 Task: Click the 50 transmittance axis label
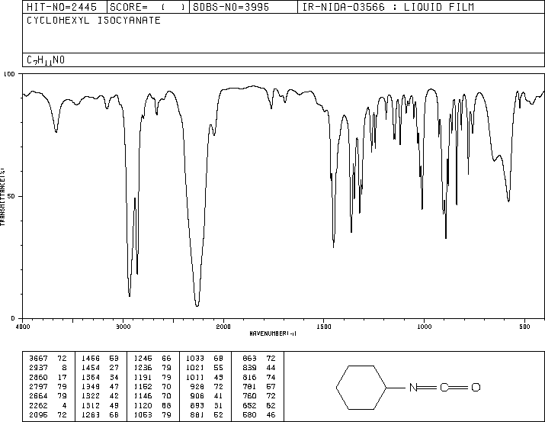click(11, 196)
